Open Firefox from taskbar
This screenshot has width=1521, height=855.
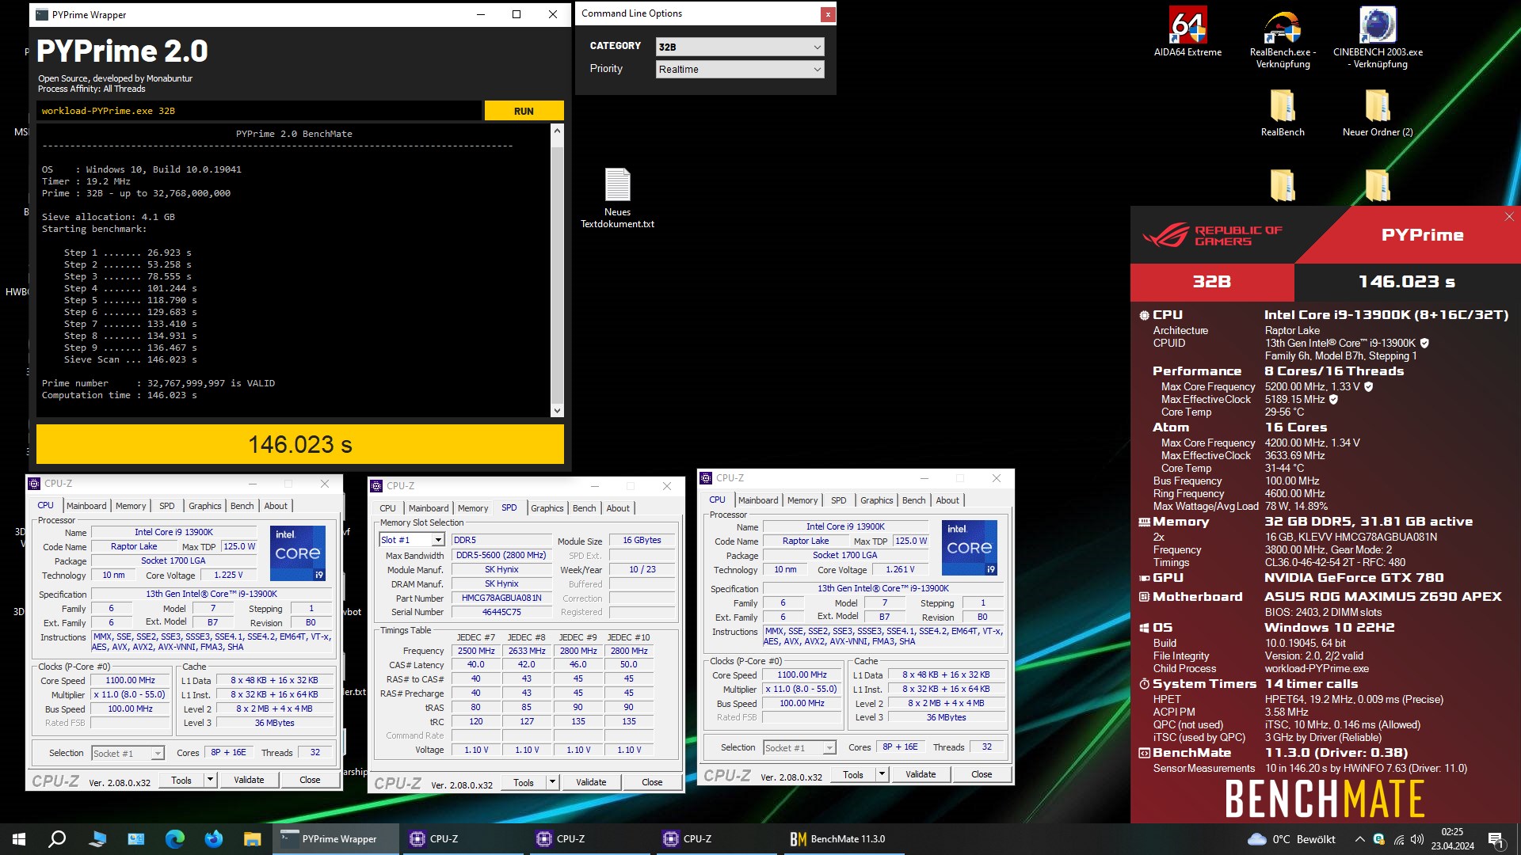tap(214, 839)
